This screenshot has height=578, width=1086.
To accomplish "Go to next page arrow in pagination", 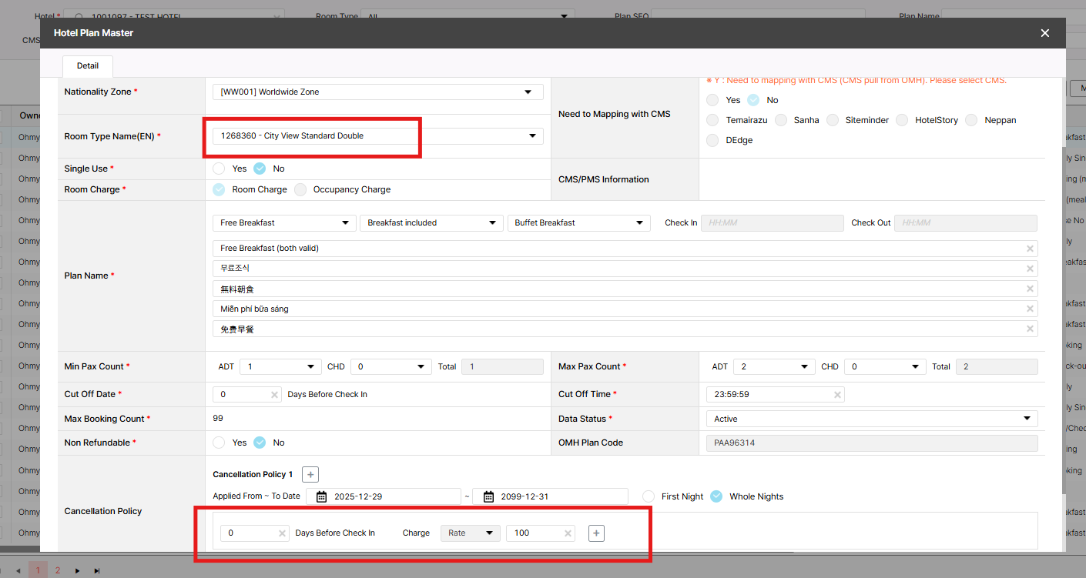I will (x=77, y=570).
